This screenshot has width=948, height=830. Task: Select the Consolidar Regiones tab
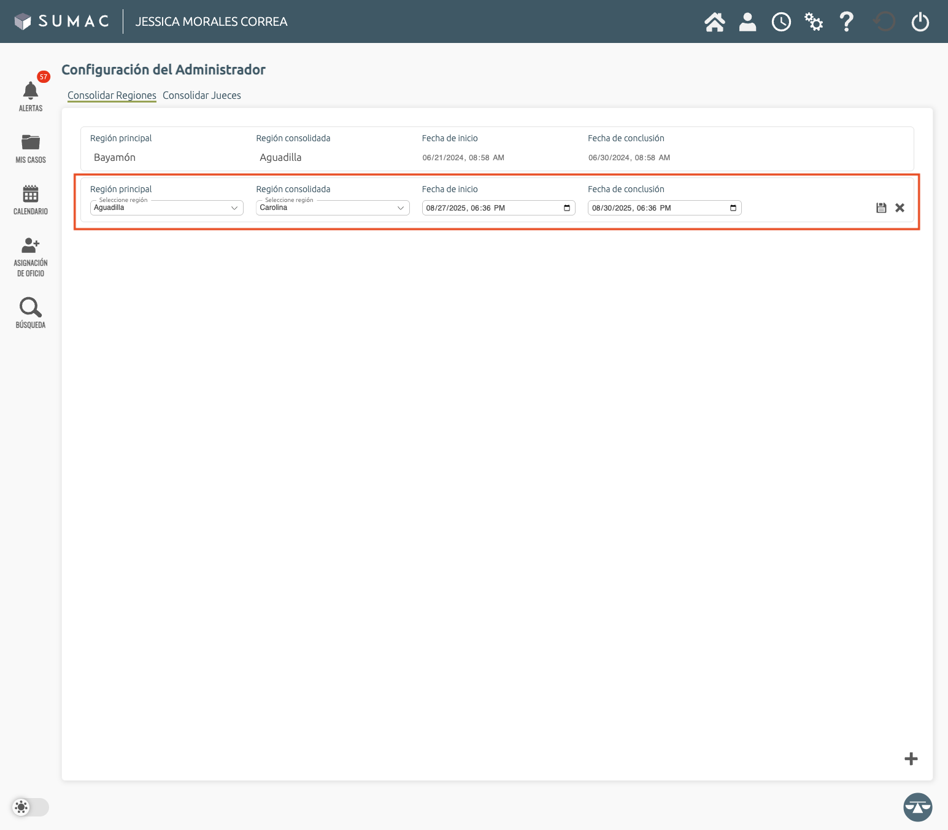112,95
